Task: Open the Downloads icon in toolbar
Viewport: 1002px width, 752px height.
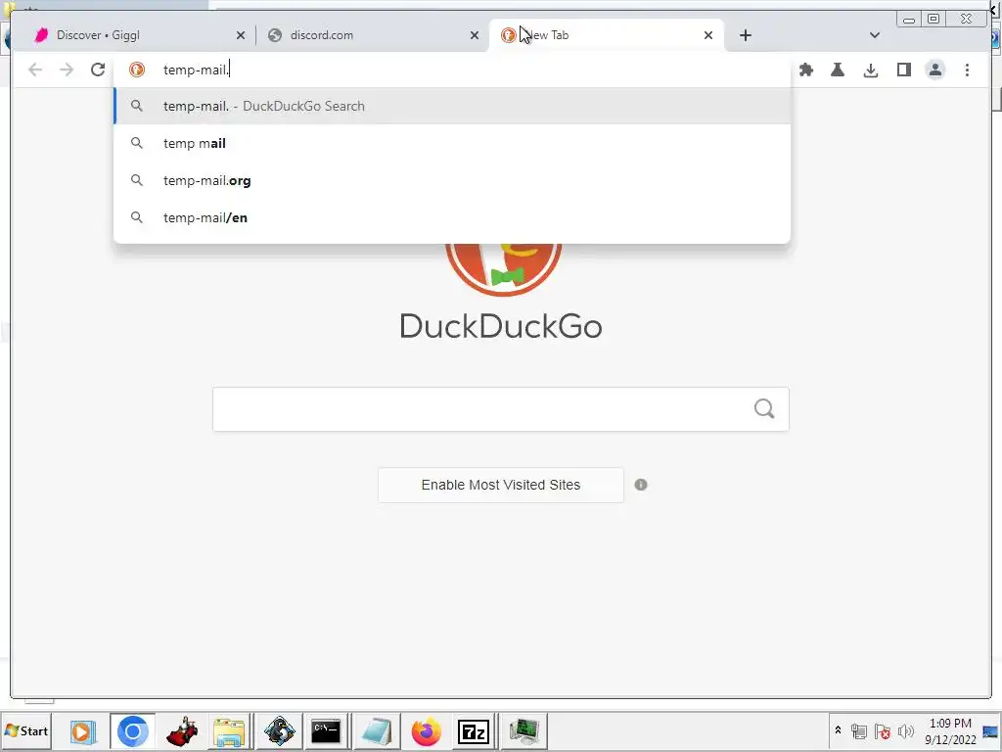Action: (x=870, y=70)
